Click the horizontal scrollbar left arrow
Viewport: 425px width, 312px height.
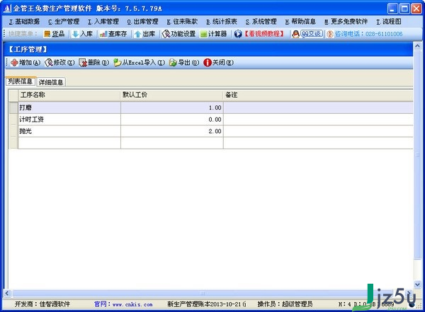[7, 293]
